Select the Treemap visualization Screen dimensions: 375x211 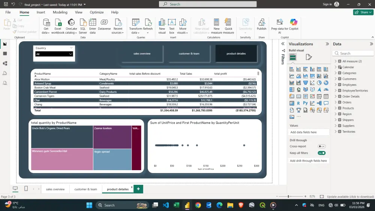click(x=292, y=90)
